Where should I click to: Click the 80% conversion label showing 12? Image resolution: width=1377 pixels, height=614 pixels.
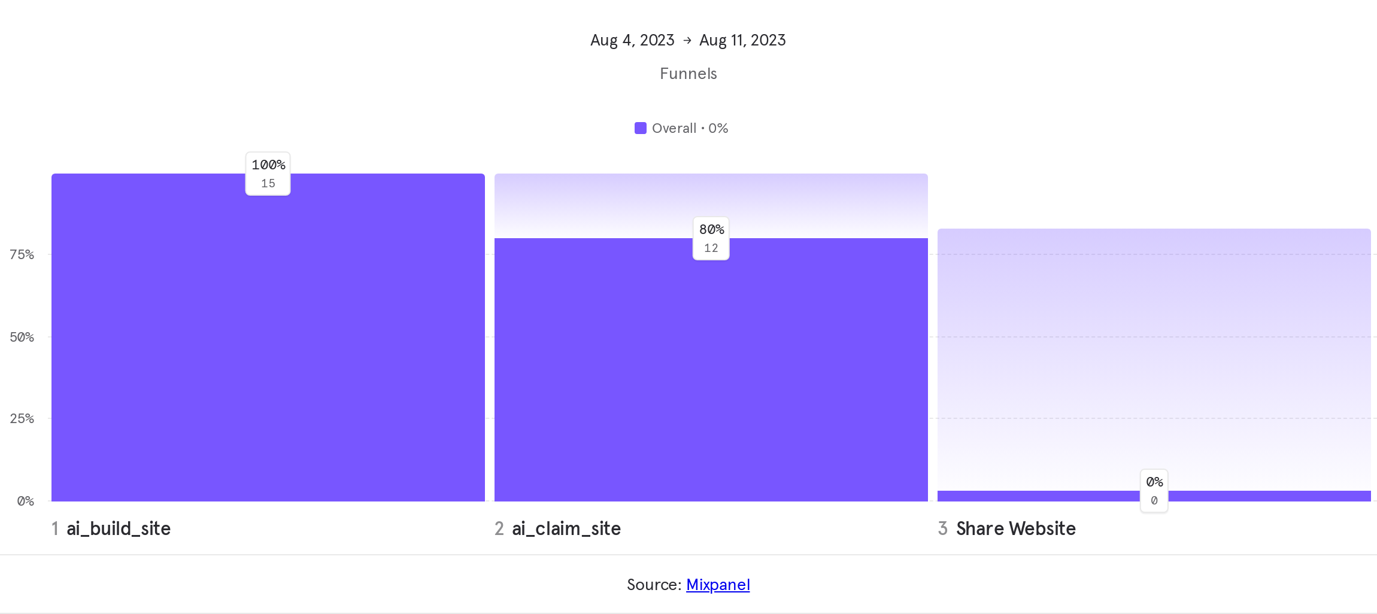[x=711, y=238]
